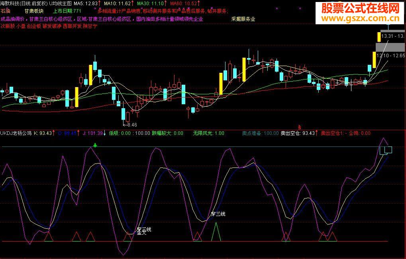The image size is (406, 259).
Task: Click the 石油 sector label
Action: pos(6,11)
